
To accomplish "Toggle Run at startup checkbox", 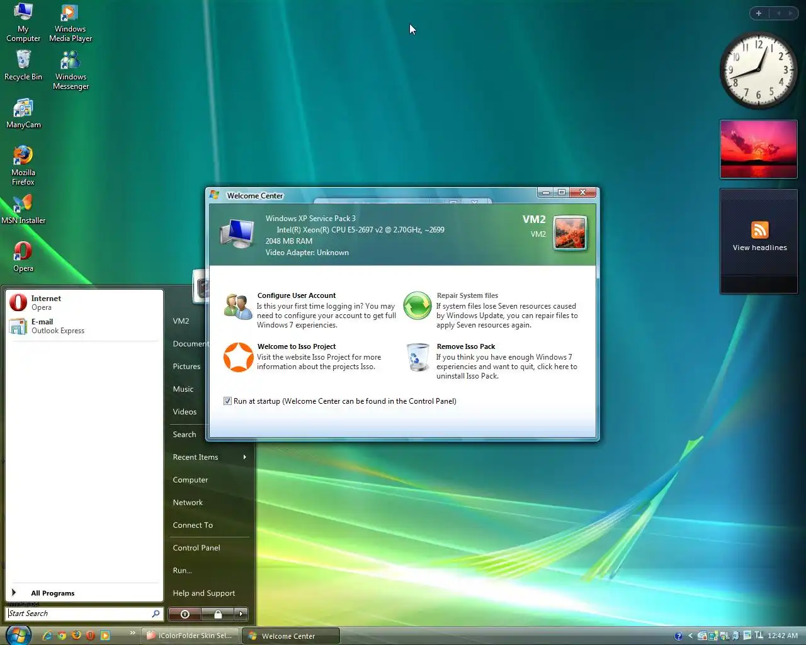I will 227,401.
